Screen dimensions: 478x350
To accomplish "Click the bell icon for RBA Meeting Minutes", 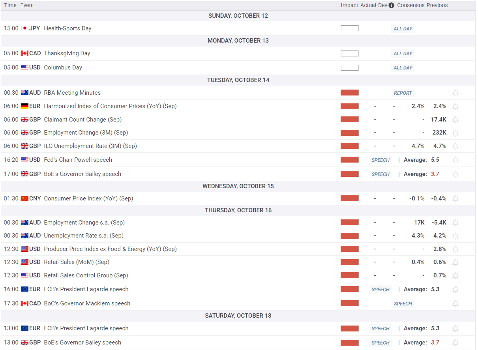I will [x=455, y=93].
